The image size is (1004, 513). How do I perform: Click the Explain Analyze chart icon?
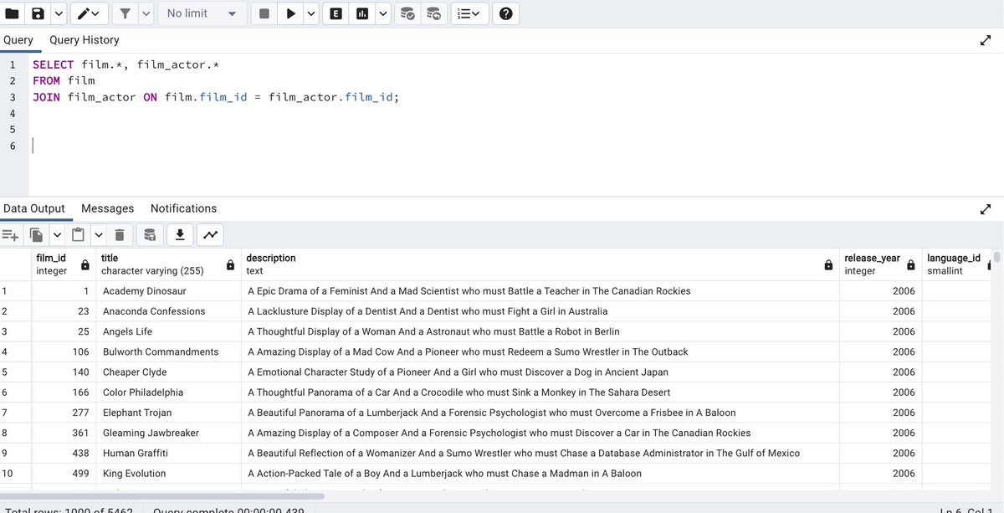362,13
